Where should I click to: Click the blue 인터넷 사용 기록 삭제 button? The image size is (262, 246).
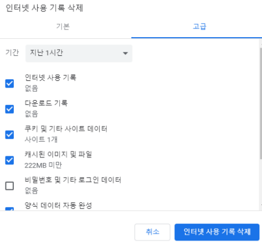pyautogui.click(x=217, y=232)
